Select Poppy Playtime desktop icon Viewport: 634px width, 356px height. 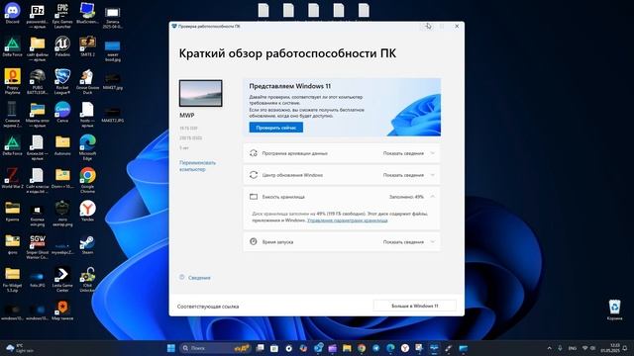point(13,81)
